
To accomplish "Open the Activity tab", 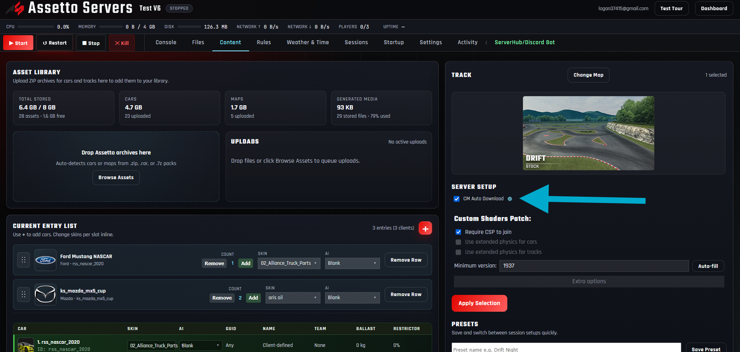I will click(x=467, y=42).
